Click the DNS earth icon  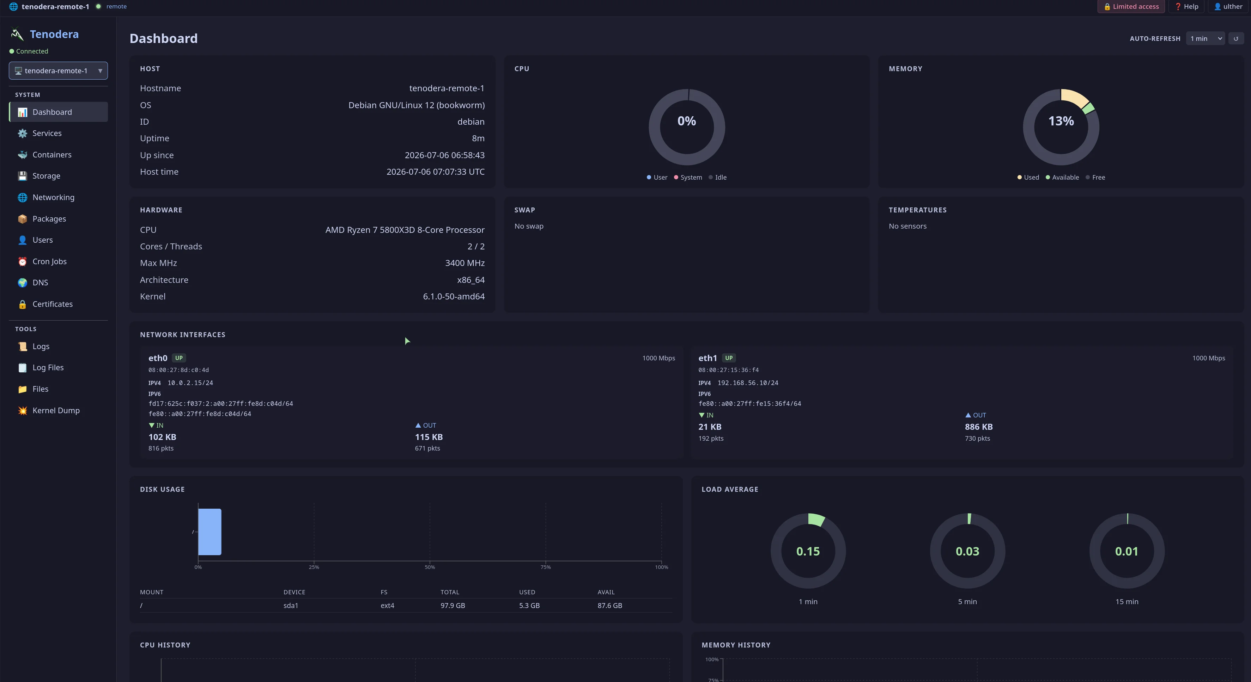pos(22,283)
